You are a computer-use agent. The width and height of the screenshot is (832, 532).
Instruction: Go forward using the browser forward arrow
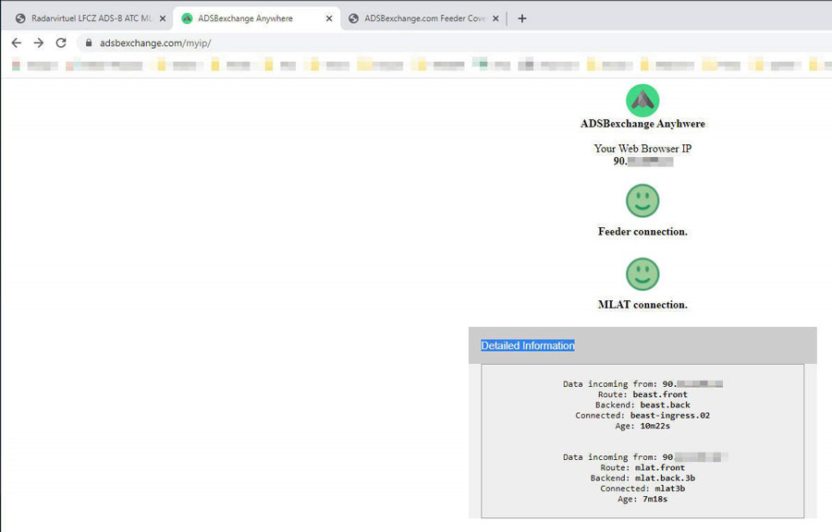click(x=39, y=42)
